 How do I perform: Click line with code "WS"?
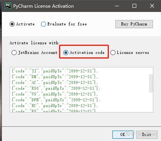click(x=54, y=94)
